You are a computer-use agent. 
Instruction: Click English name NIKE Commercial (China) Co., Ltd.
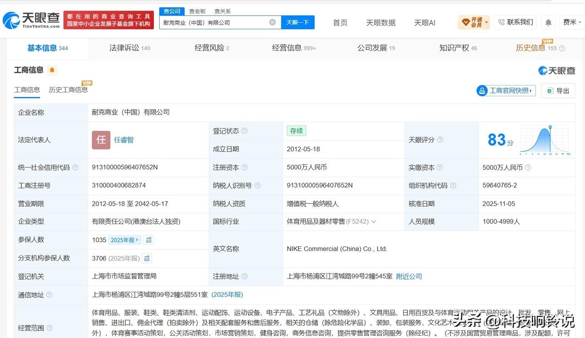(337, 249)
